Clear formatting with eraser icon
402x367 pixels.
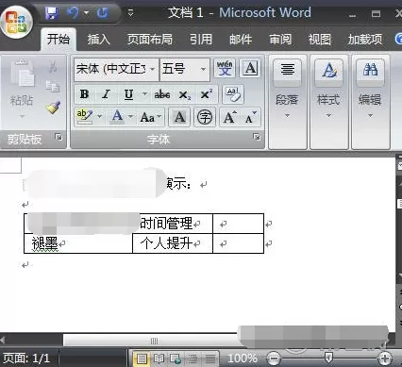(233, 94)
